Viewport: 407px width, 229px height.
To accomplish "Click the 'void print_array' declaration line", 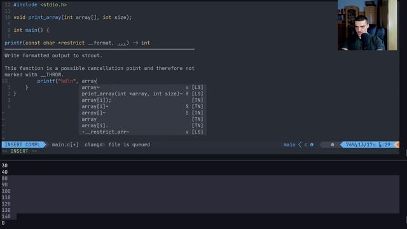I will pos(72,17).
